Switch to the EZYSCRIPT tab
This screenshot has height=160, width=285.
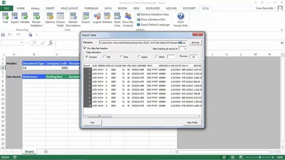pyautogui.click(x=189, y=8)
